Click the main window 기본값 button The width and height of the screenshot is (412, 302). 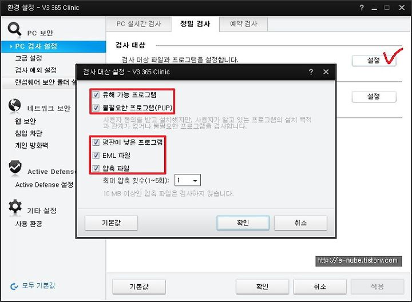click(x=139, y=287)
